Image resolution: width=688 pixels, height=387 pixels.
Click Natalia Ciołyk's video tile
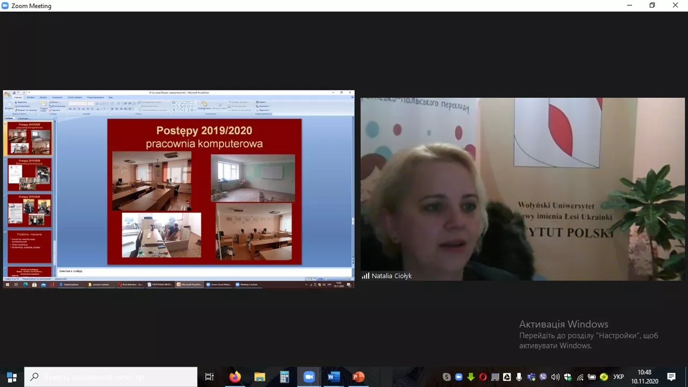[x=522, y=189]
